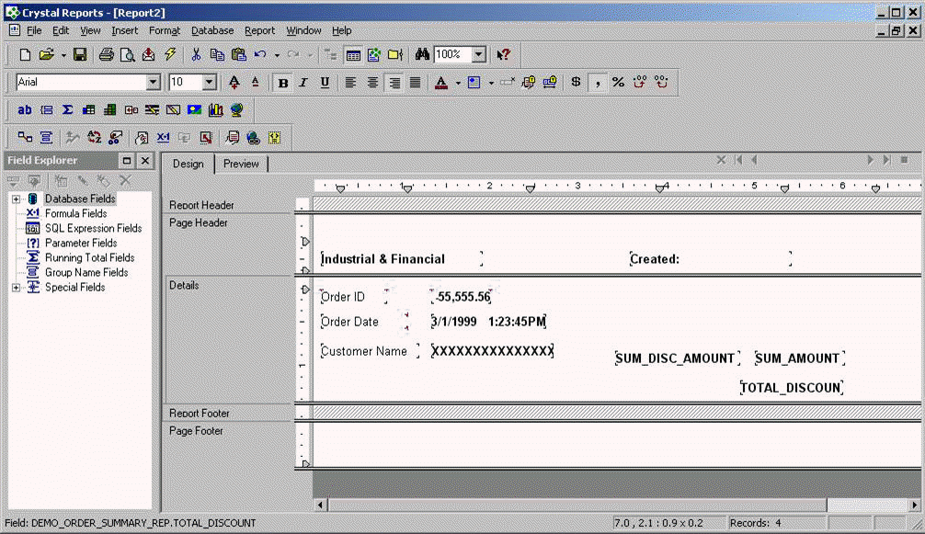This screenshot has height=534, width=925.
Task: Click the Insert Text Object icon
Action: click(x=25, y=110)
